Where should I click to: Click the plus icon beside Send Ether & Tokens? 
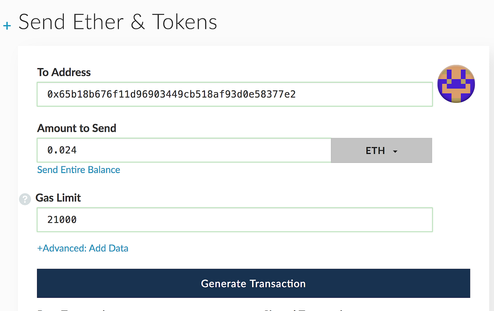point(7,25)
